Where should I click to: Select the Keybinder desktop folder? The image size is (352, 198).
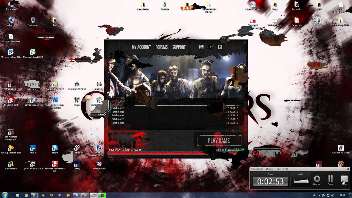(x=297, y=6)
